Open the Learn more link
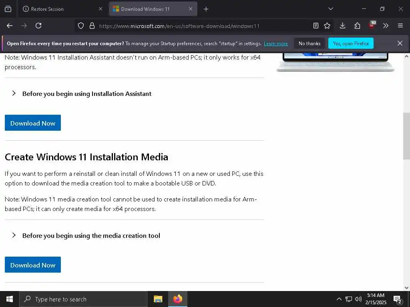The height and width of the screenshot is (307, 410). [x=276, y=44]
